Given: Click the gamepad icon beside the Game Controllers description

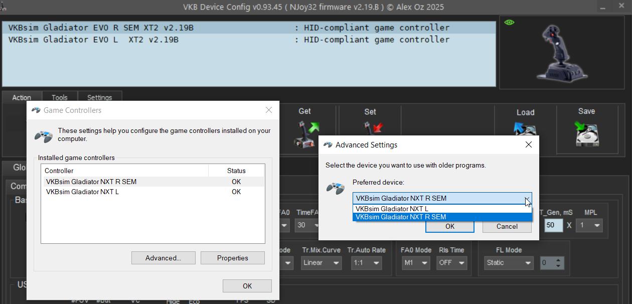Looking at the screenshot, I should click(44, 135).
